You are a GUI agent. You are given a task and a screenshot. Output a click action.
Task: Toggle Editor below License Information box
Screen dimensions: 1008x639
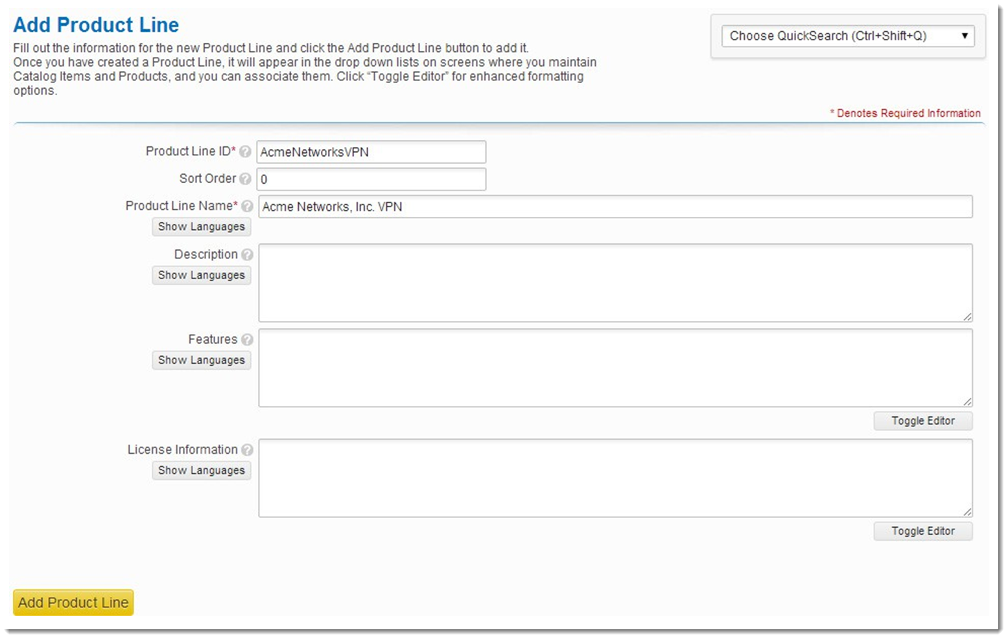pos(923,531)
